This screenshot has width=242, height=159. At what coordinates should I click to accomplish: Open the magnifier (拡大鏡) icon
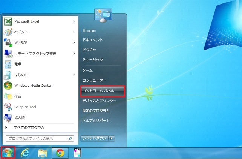coord(8,118)
